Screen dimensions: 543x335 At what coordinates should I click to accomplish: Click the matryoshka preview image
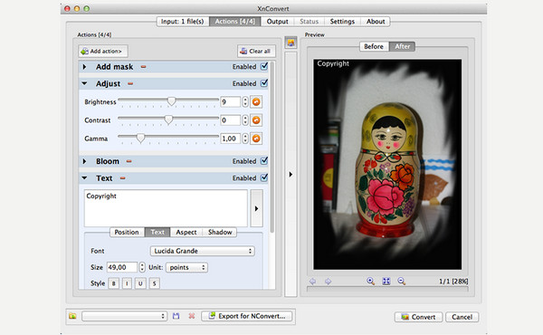(x=387, y=164)
